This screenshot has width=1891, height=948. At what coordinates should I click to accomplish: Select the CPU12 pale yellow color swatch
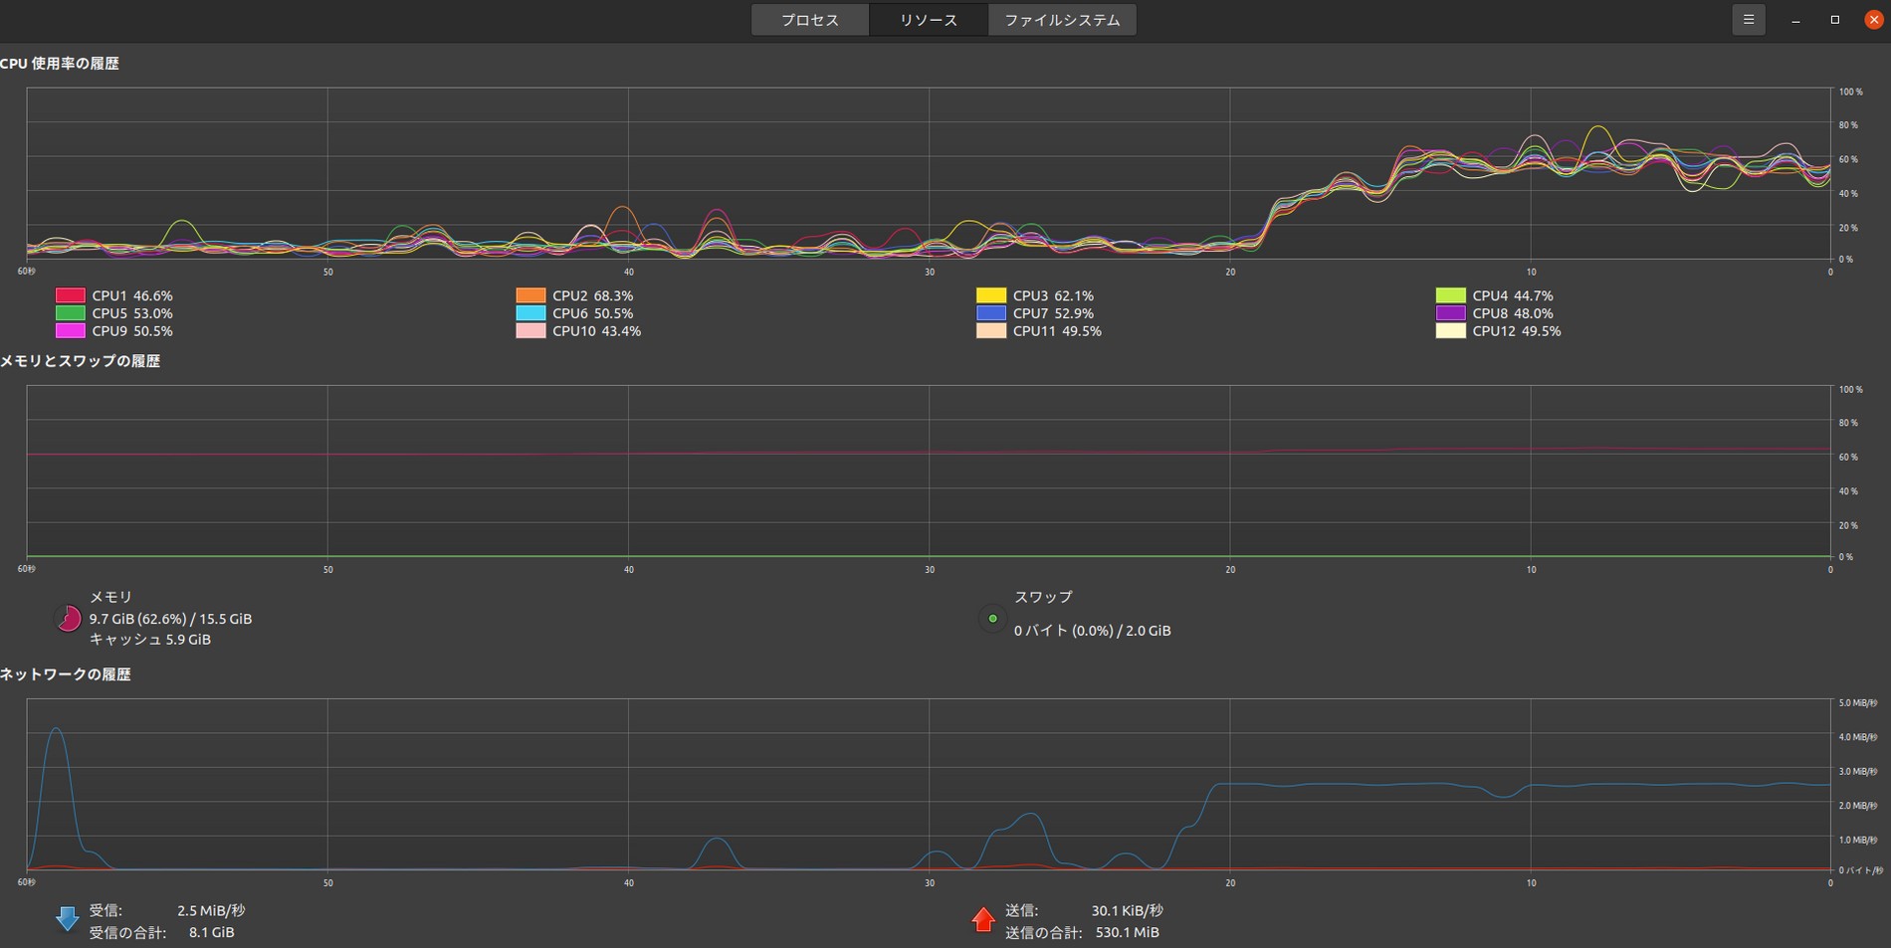1450,331
